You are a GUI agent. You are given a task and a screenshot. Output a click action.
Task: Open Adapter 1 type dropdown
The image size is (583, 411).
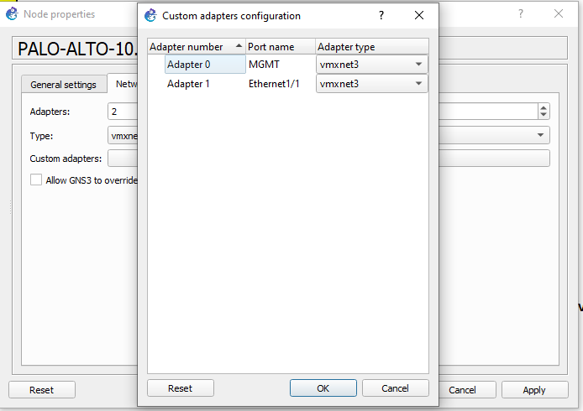(x=418, y=84)
